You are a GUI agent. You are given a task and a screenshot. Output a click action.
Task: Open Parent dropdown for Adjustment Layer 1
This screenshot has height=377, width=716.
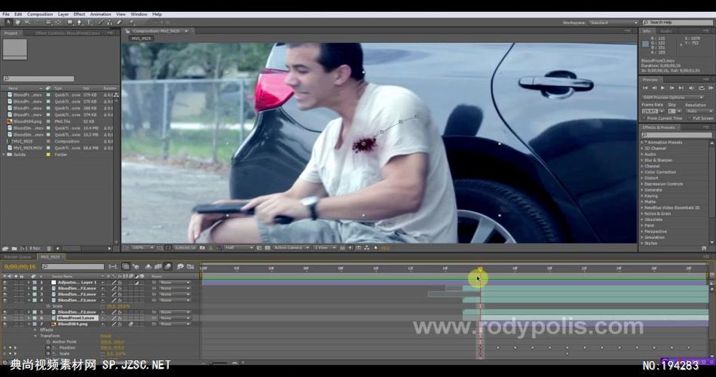(175, 283)
